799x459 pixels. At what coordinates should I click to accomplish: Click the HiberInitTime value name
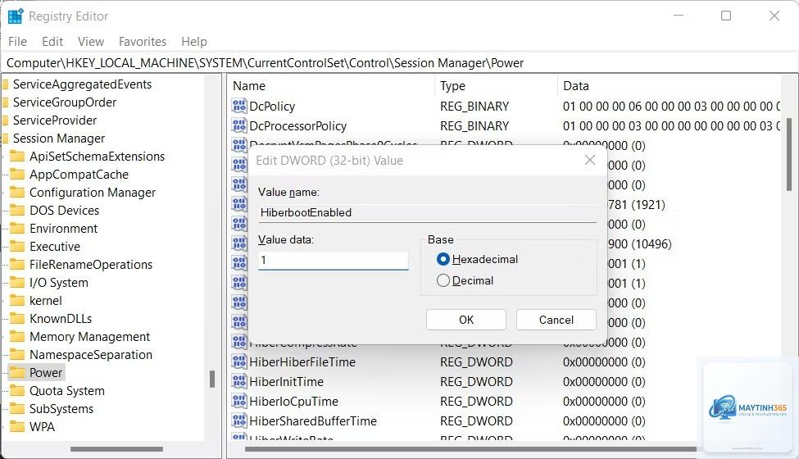(286, 382)
